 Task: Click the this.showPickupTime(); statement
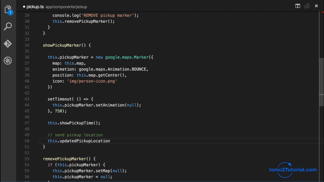pyautogui.click(x=74, y=123)
